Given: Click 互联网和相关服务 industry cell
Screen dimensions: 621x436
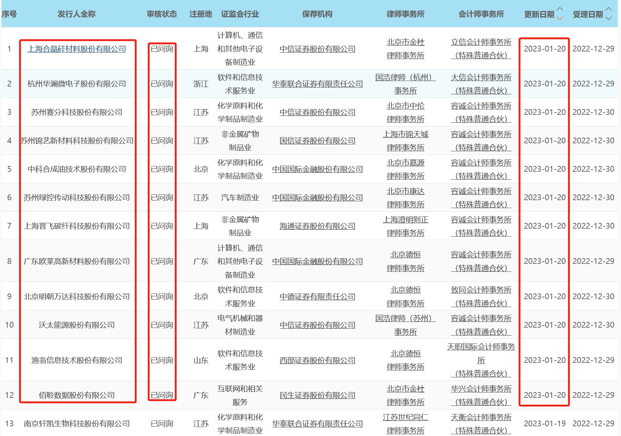Looking at the screenshot, I should (x=240, y=395).
